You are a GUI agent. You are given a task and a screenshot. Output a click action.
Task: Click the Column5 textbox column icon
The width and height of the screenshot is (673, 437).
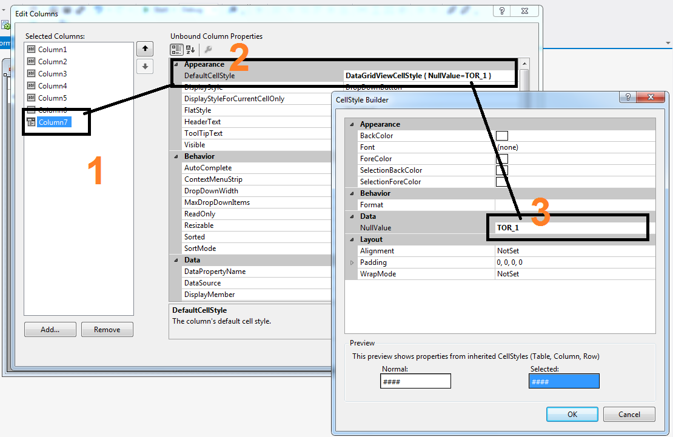coord(31,98)
